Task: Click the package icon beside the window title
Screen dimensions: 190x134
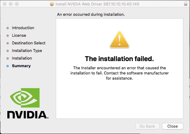Action: coord(52,4)
